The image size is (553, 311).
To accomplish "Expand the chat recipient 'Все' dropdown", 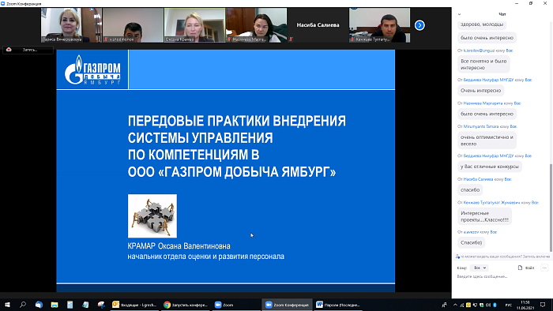I will click(x=480, y=268).
